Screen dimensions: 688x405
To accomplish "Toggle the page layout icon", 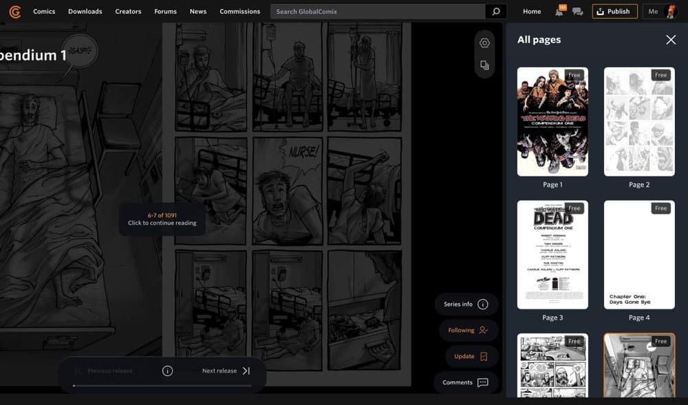I will click(484, 65).
